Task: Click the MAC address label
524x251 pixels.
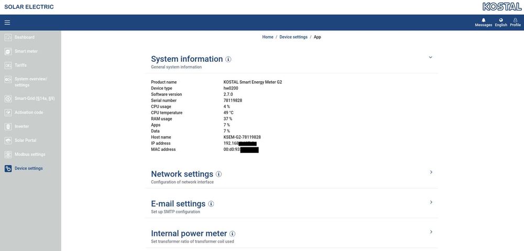Action: coord(163,149)
